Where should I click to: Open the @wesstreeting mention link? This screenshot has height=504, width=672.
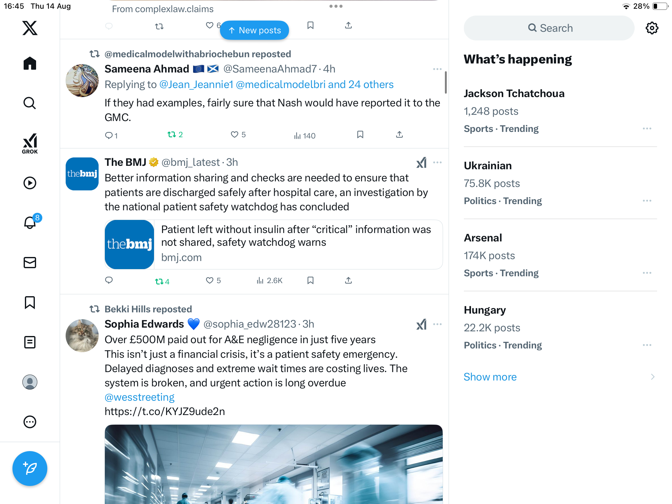click(139, 397)
